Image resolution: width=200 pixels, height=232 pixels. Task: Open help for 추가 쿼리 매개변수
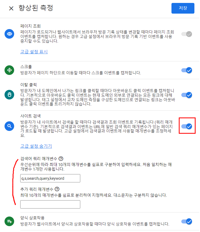[x=57, y=189]
